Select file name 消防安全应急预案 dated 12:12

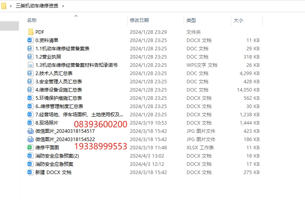point(54,164)
